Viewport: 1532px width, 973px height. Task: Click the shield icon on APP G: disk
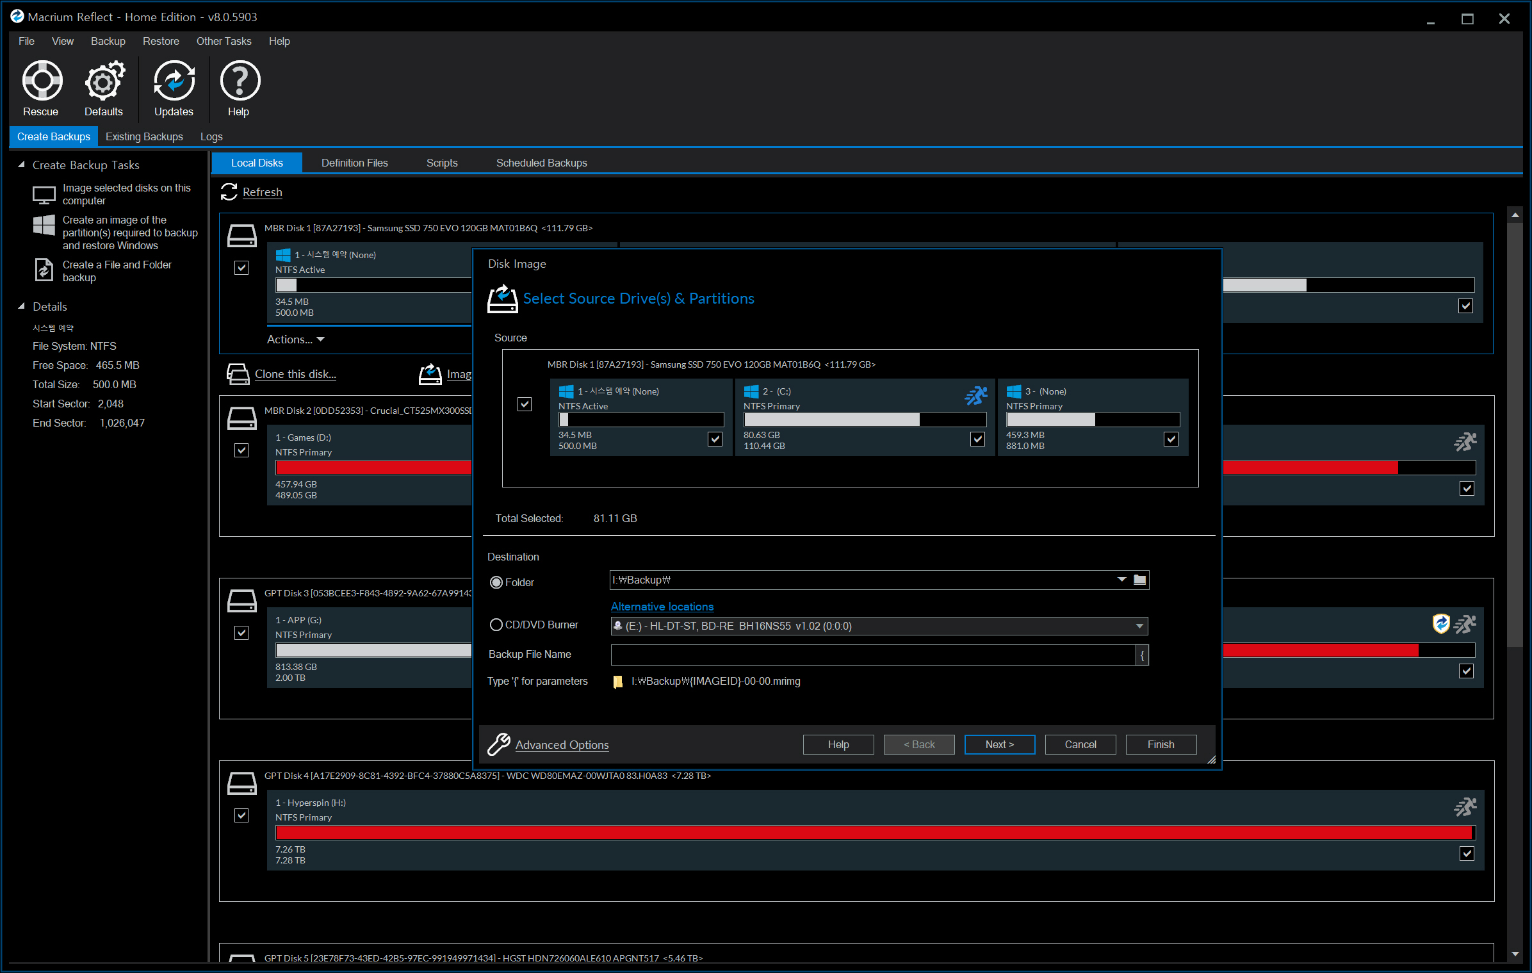(x=1441, y=623)
